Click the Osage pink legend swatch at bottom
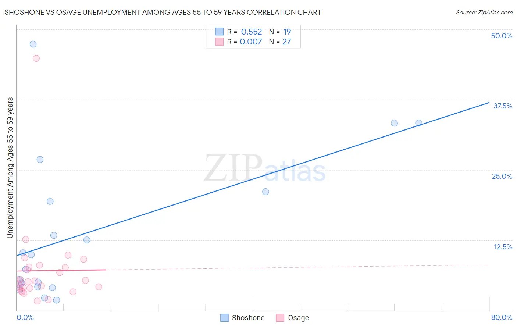 tap(280, 318)
